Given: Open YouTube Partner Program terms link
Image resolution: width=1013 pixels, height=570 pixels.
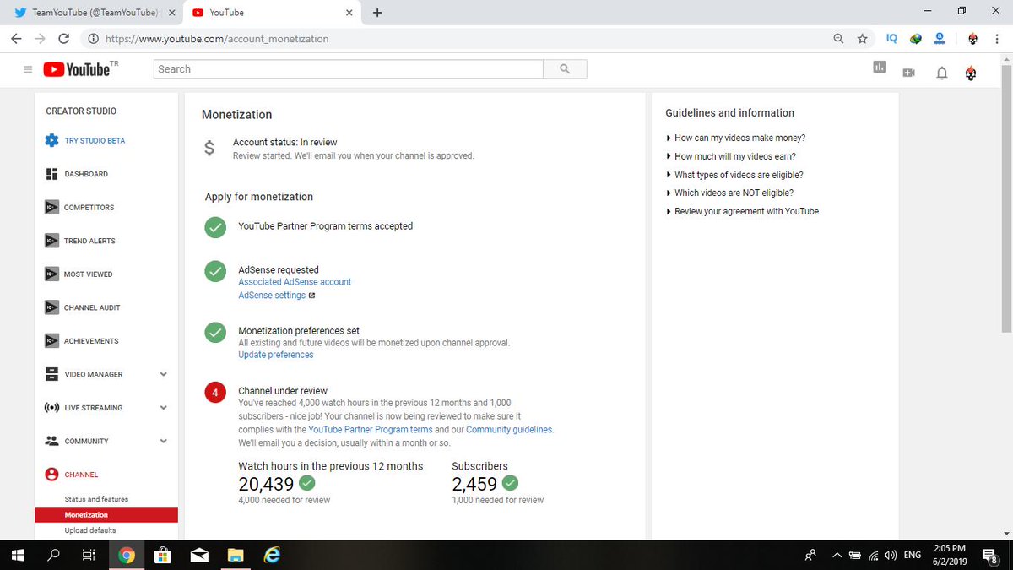Looking at the screenshot, I should 371,429.
